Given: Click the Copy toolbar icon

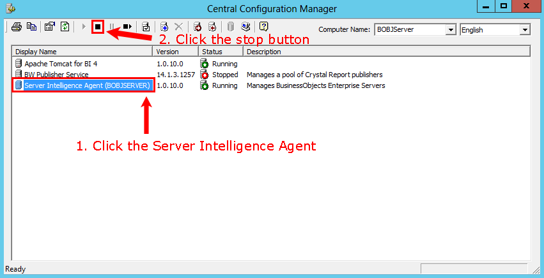Looking at the screenshot, I should (31, 27).
